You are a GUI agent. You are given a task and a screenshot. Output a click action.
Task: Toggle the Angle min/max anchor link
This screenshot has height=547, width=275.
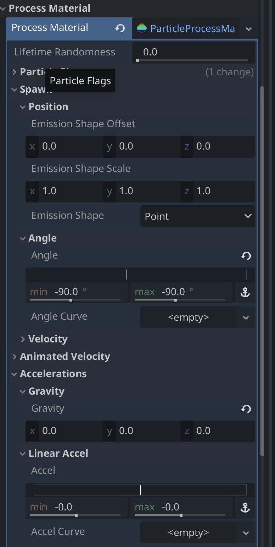pyautogui.click(x=245, y=292)
